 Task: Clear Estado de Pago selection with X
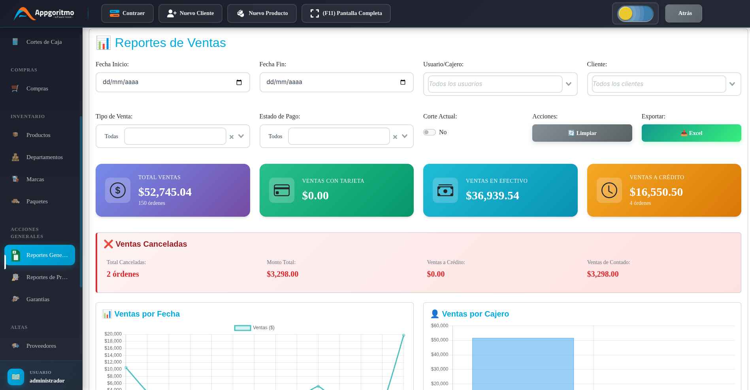tap(395, 137)
